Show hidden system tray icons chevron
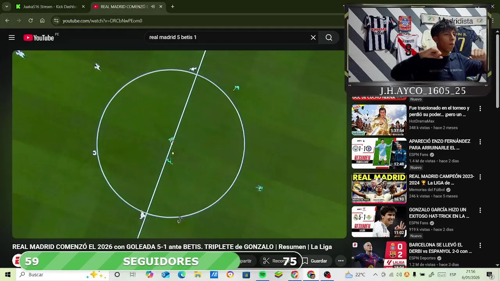Screen dimensions: 500x281 point(375,275)
